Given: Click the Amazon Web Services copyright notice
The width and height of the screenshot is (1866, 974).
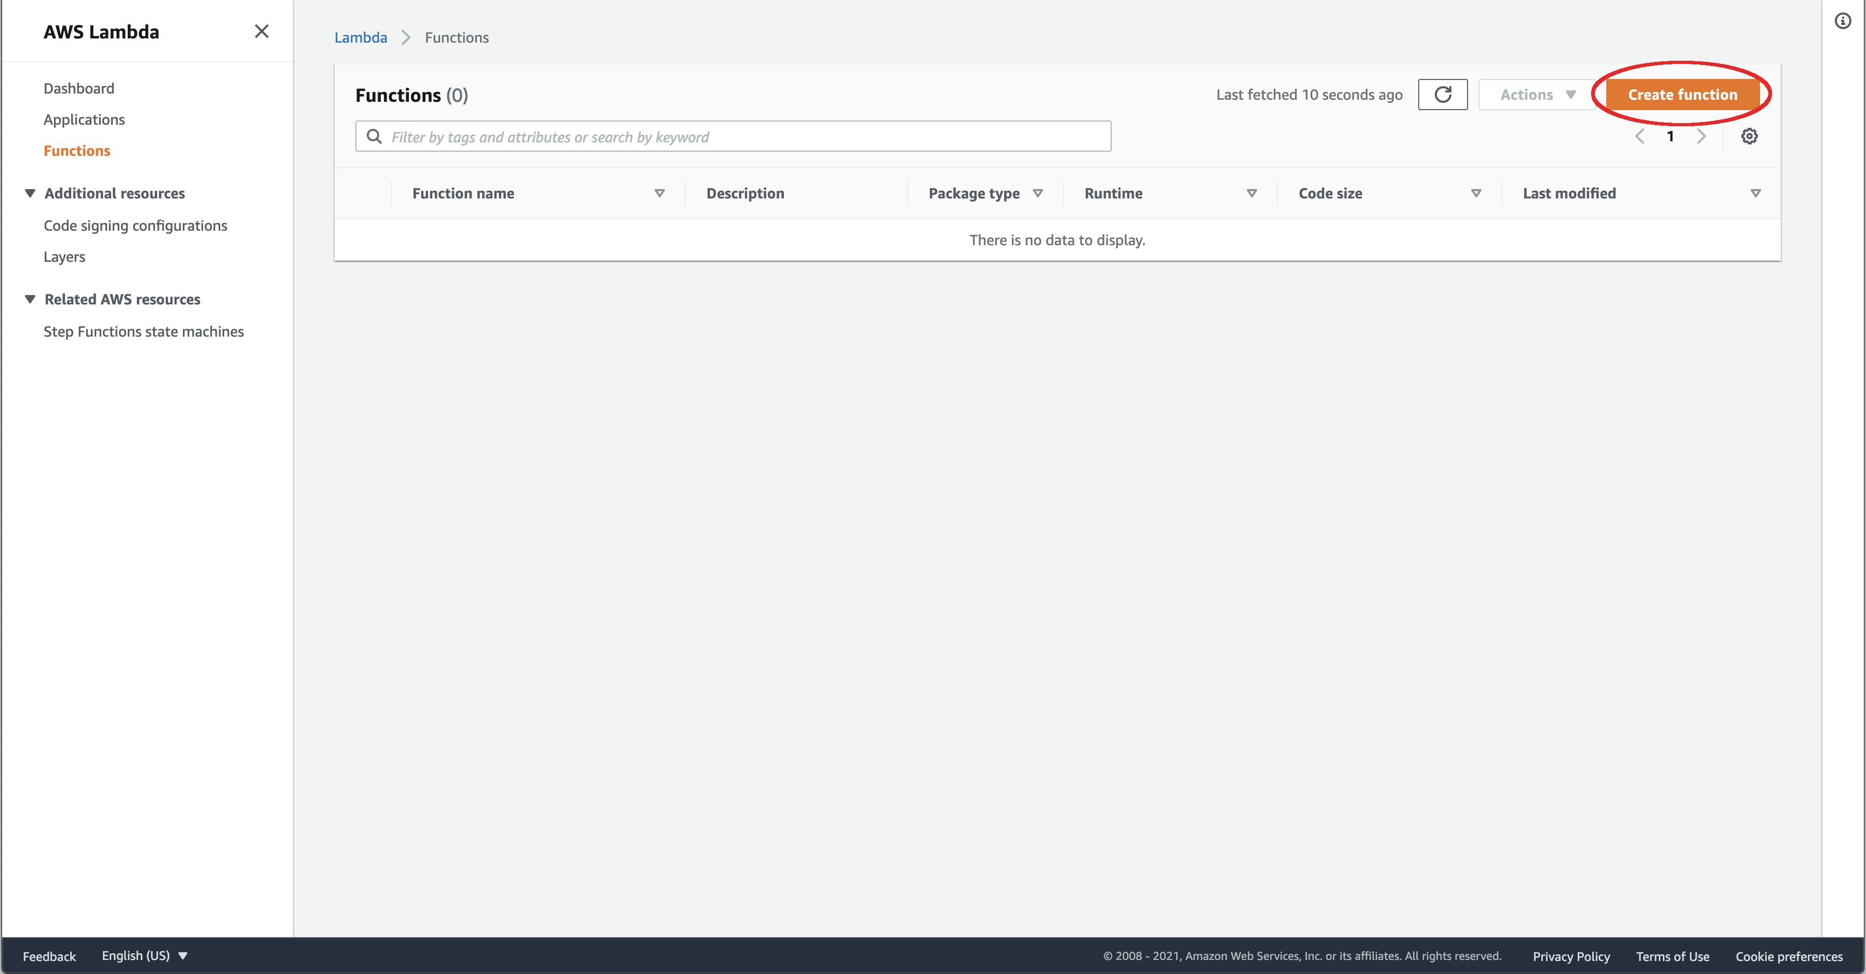Looking at the screenshot, I should click(1302, 955).
